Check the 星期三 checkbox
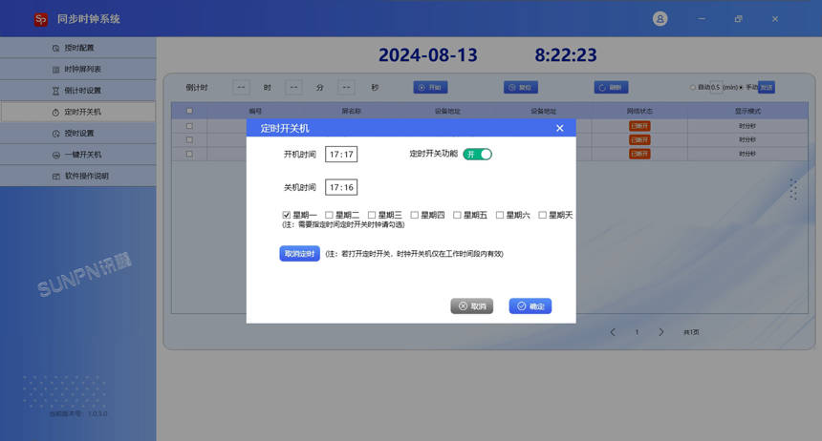Viewport: 822px width, 441px height. [372, 215]
